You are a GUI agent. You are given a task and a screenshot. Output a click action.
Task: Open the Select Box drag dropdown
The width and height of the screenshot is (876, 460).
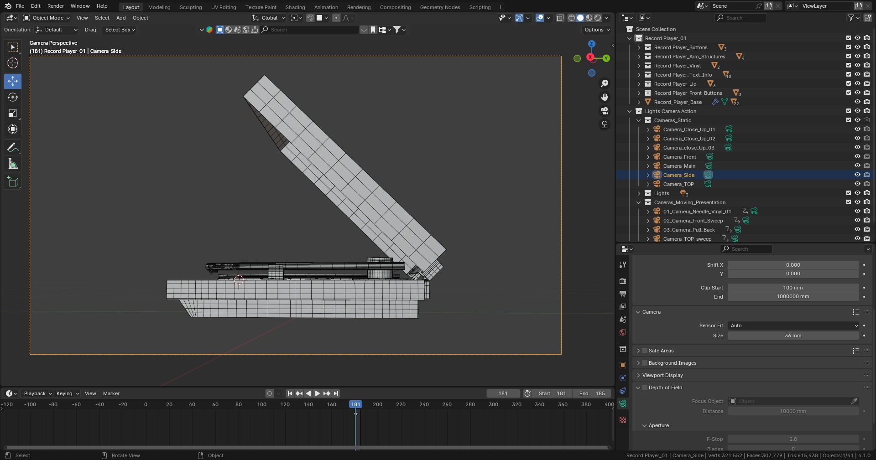point(120,30)
